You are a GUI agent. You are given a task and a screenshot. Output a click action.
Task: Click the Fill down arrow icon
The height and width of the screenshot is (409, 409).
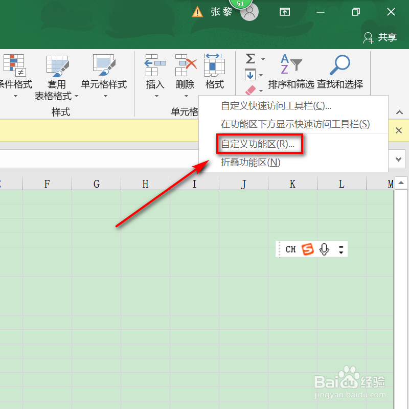click(250, 75)
